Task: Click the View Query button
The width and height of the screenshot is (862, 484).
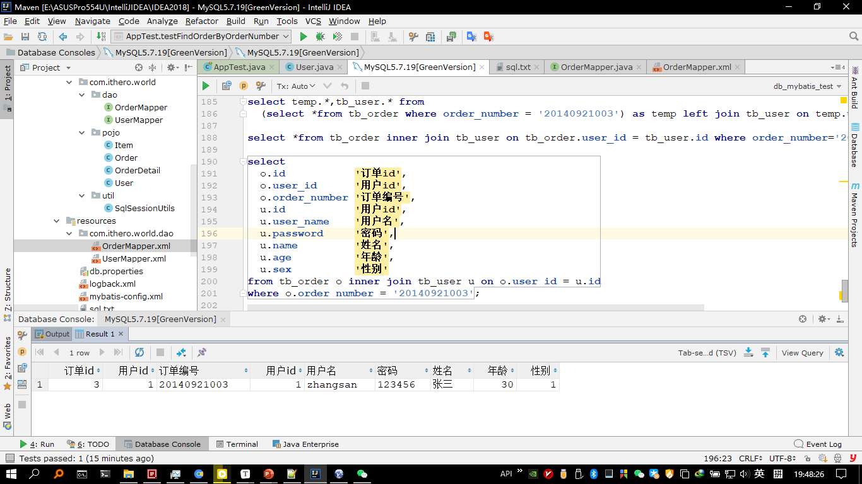Action: (x=802, y=352)
